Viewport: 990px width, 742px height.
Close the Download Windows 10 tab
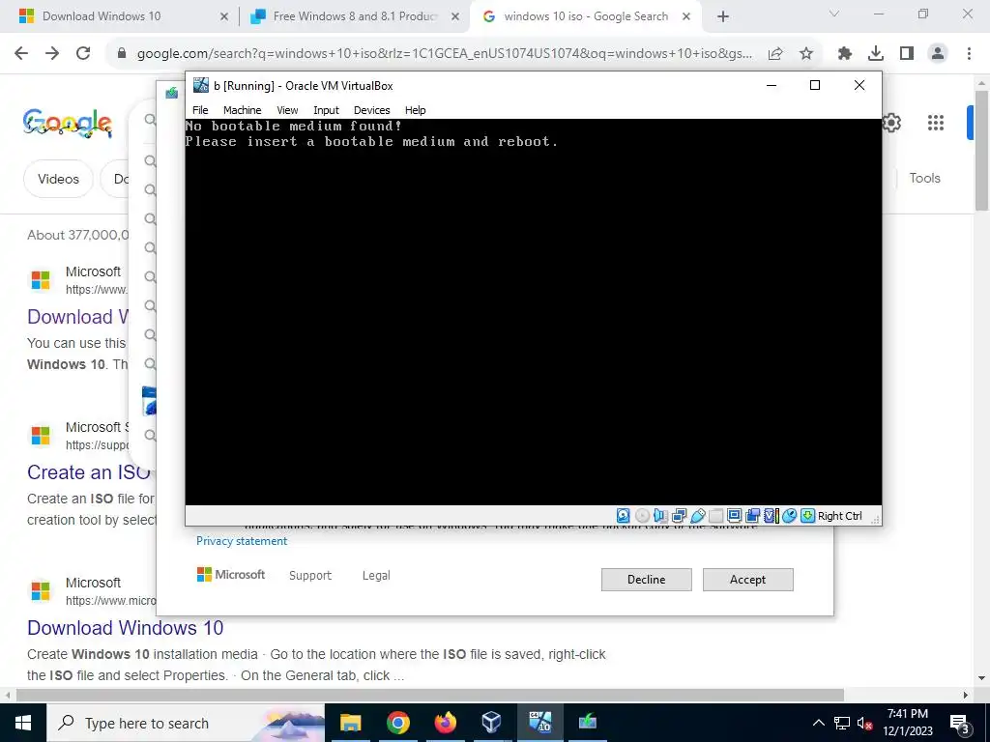[223, 17]
